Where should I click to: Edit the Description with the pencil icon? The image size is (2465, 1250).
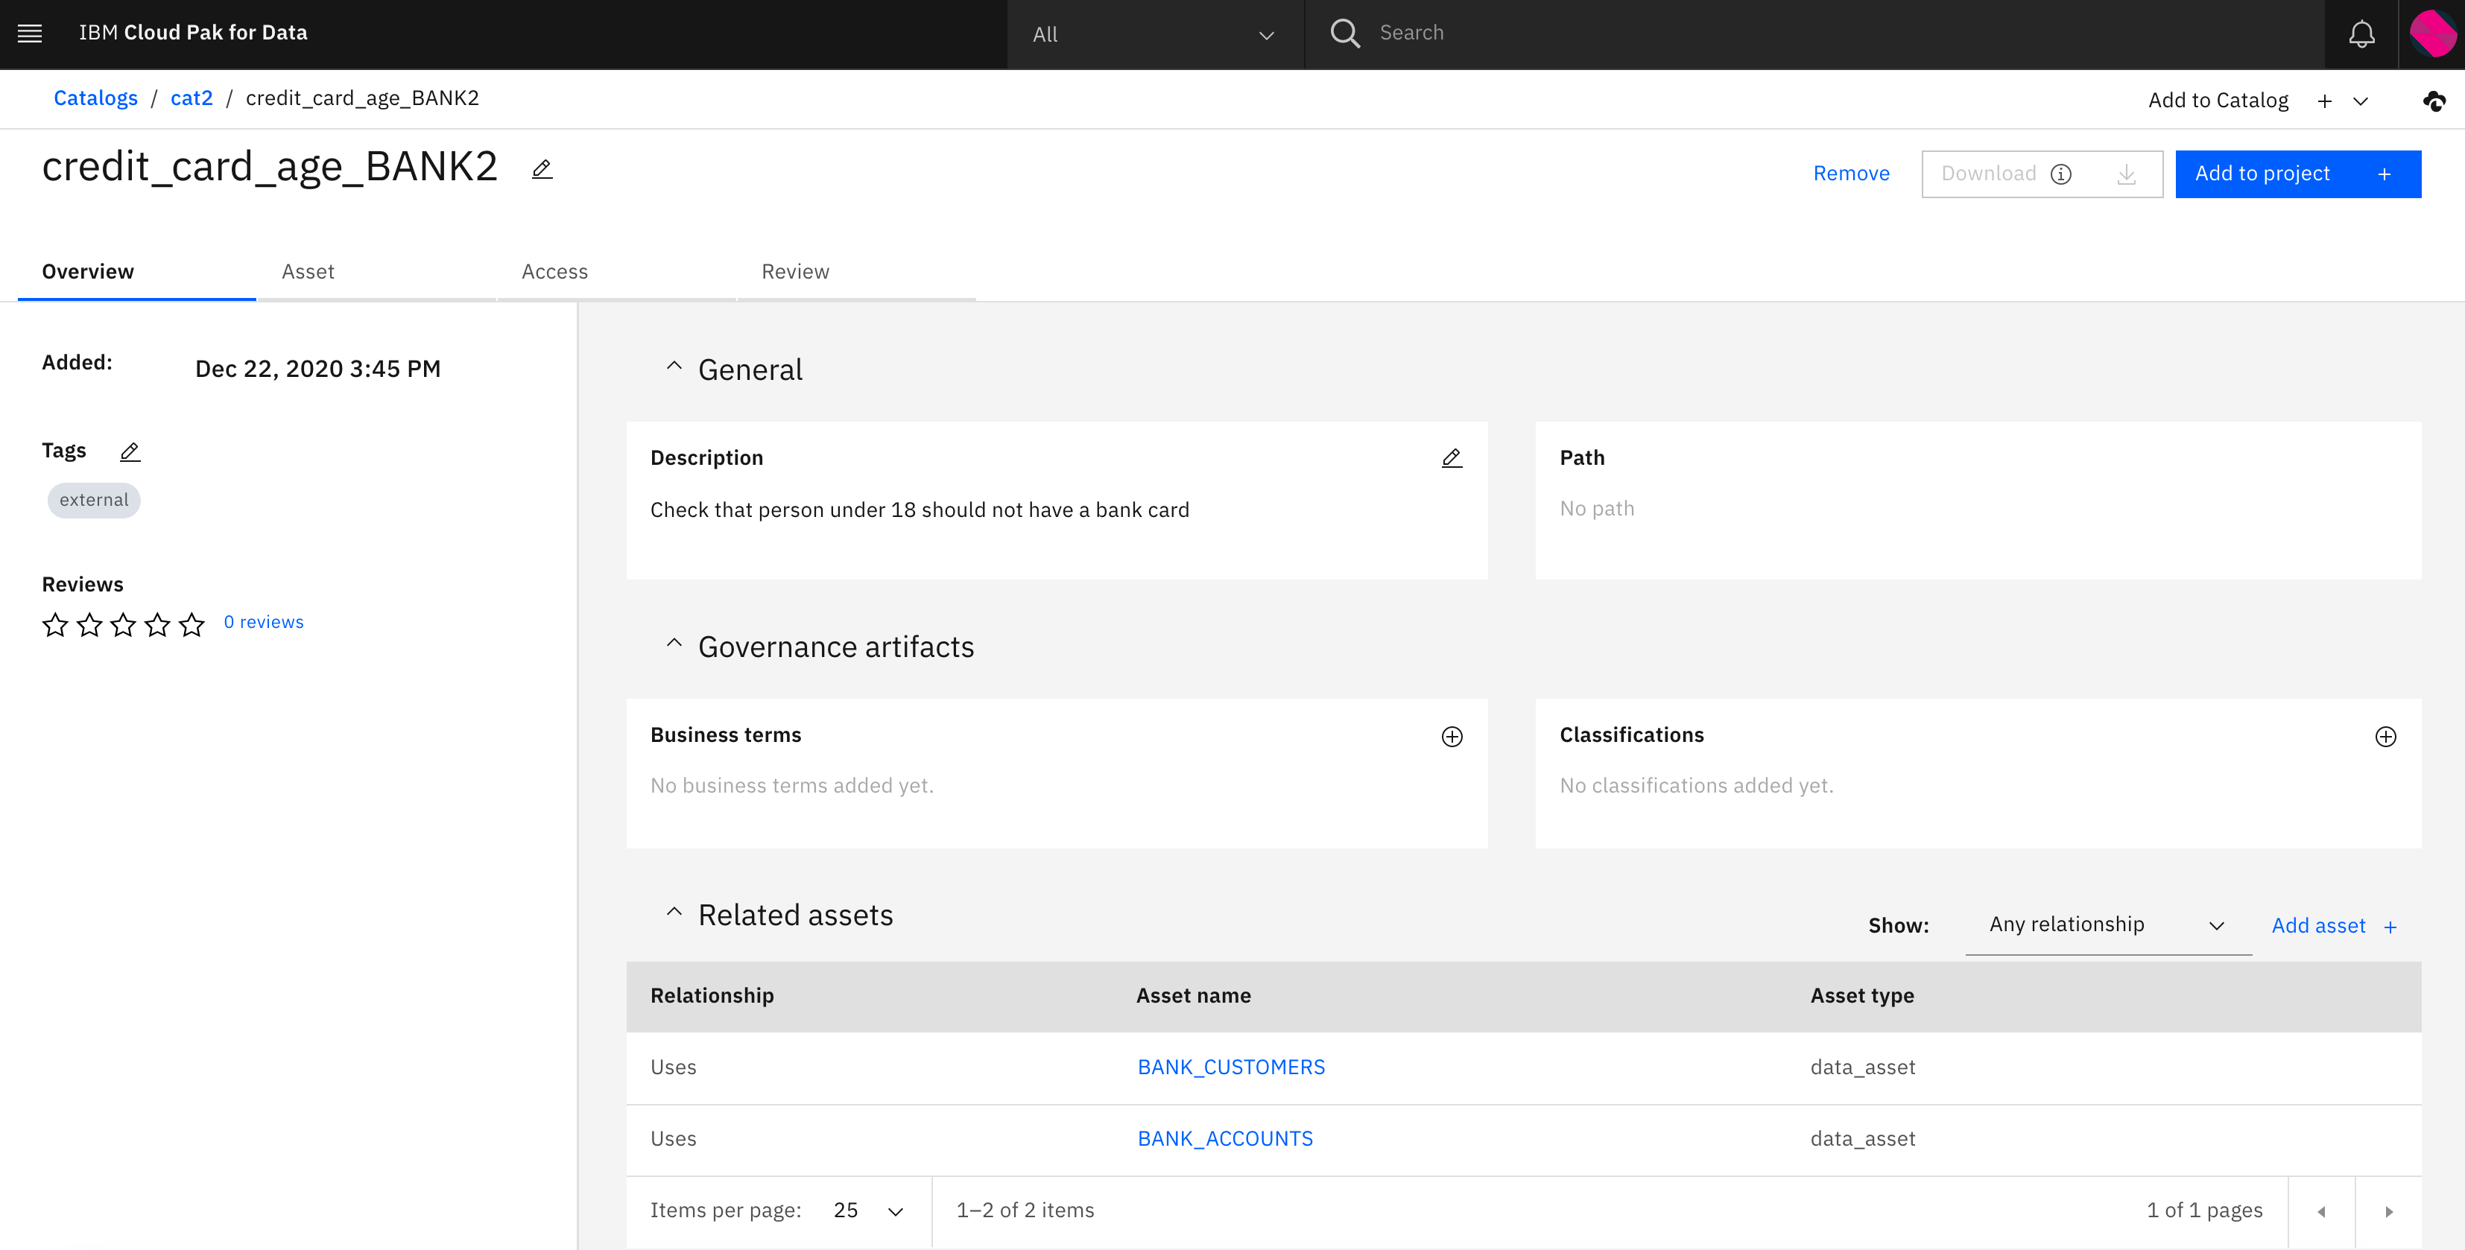[1451, 458]
